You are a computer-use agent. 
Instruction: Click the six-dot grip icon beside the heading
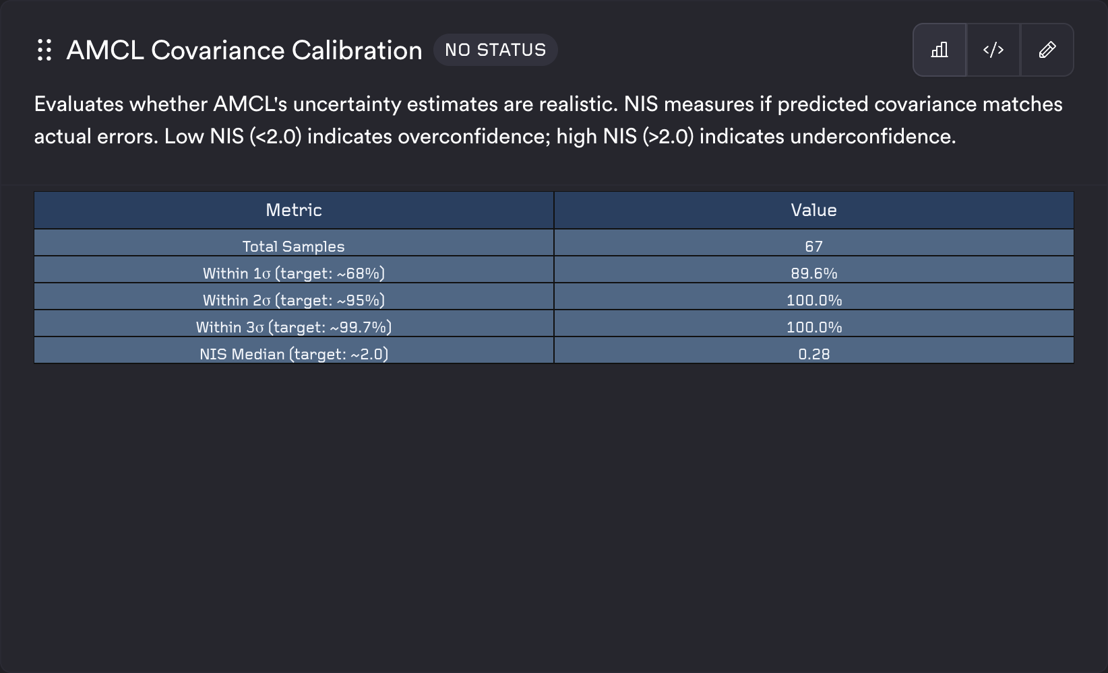click(44, 50)
